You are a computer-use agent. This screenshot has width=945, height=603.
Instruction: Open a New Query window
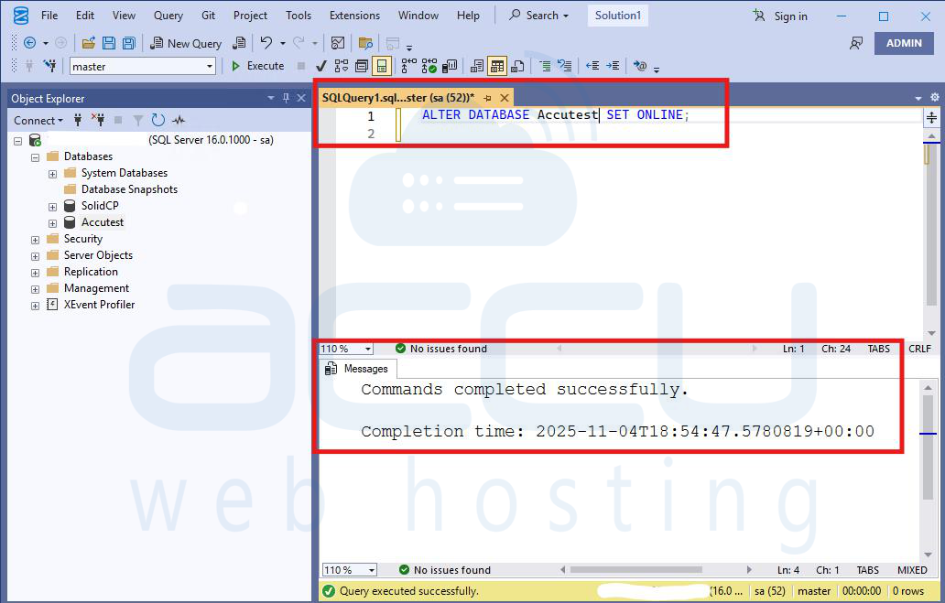[x=187, y=43]
